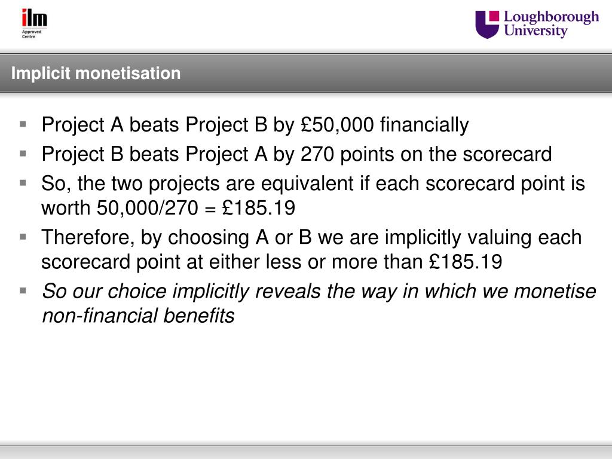Image resolution: width=612 pixels, height=459 pixels.
Task: Click 'Project A beats Project B' text
Action: [155, 125]
